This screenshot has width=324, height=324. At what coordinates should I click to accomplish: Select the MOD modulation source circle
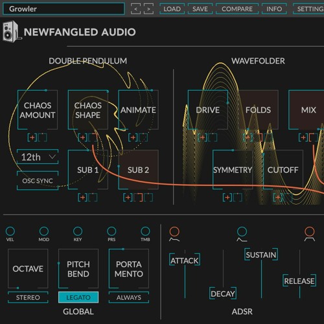click(44, 231)
